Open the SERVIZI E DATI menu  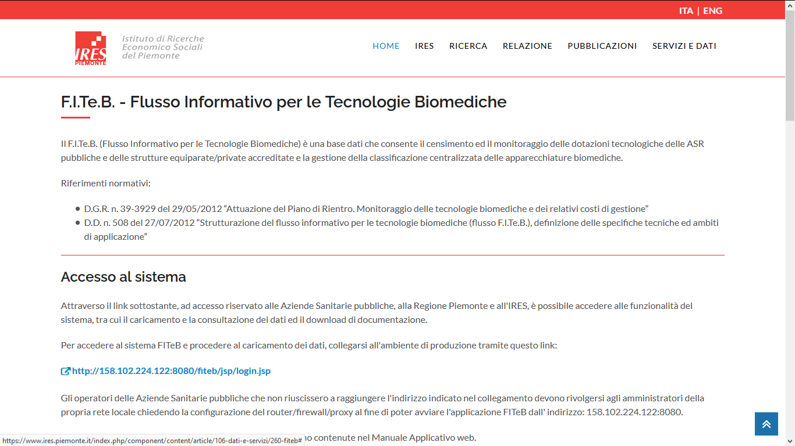click(x=684, y=46)
